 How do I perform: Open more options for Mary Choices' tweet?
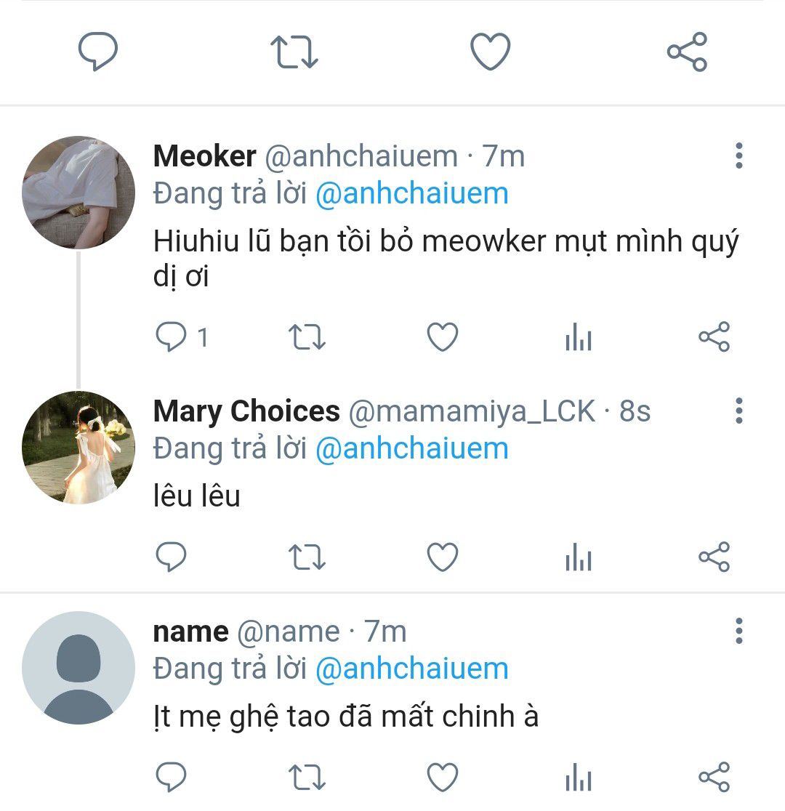738,411
